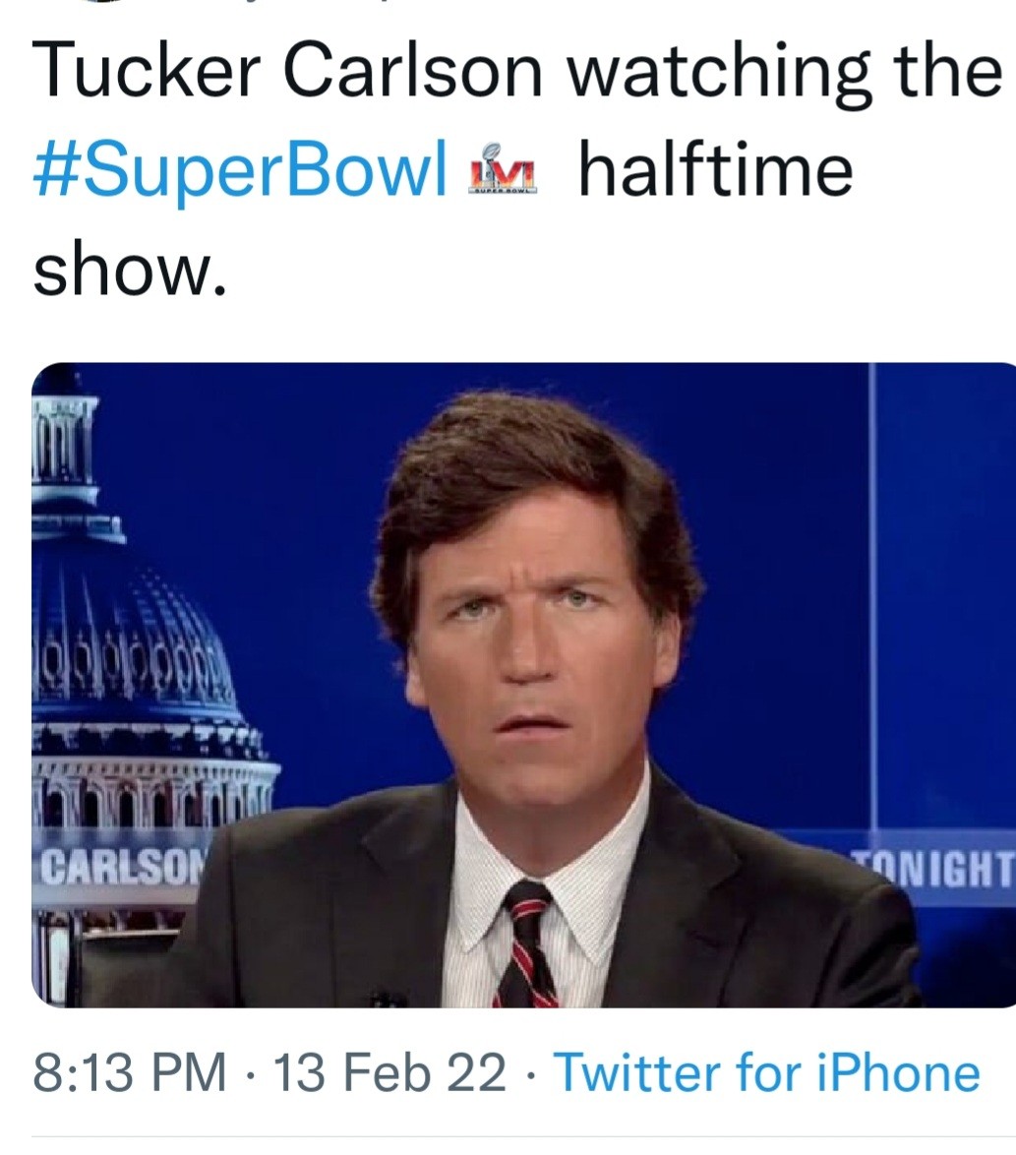Open the attached tweet image

point(524,685)
